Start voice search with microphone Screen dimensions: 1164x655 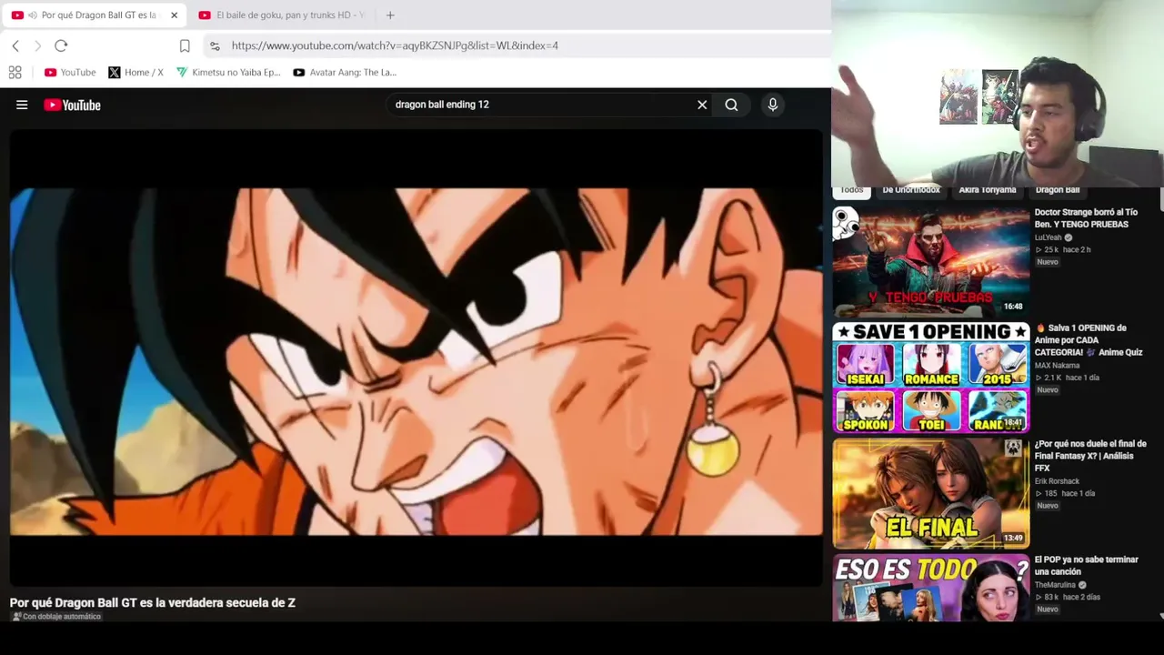(x=773, y=105)
